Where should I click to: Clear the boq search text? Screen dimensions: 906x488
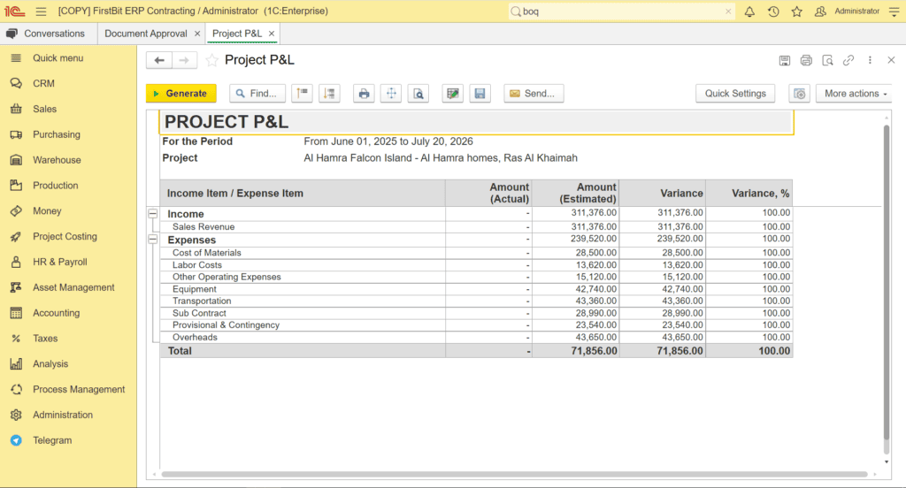pos(728,11)
